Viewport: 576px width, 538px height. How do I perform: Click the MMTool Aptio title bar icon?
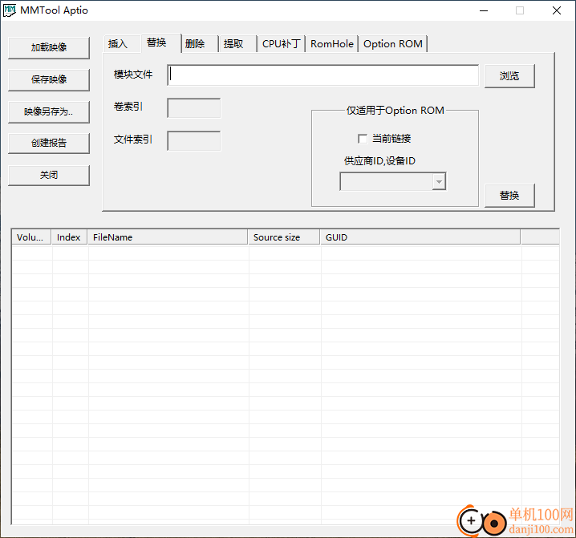(10, 10)
